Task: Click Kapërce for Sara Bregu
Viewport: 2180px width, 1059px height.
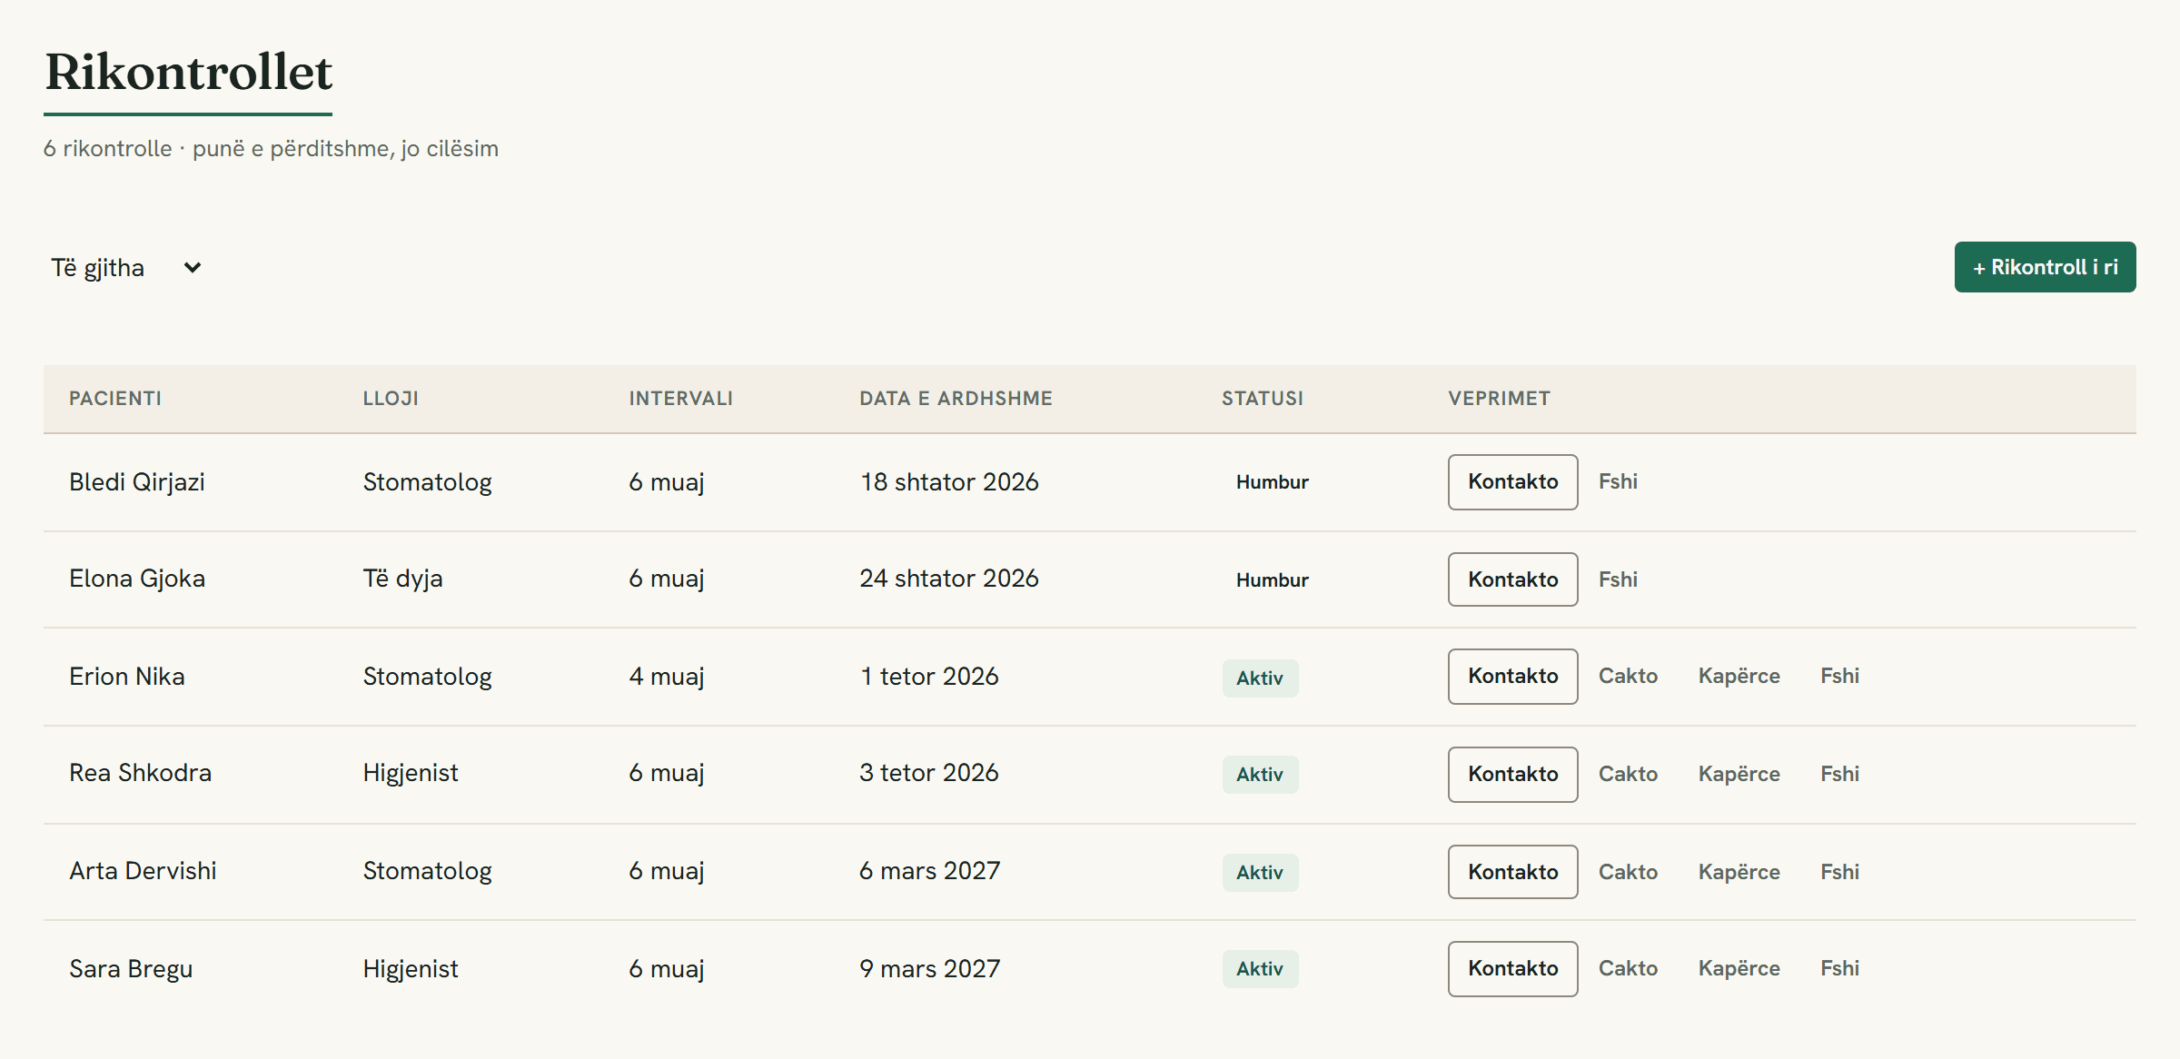Action: pos(1739,969)
